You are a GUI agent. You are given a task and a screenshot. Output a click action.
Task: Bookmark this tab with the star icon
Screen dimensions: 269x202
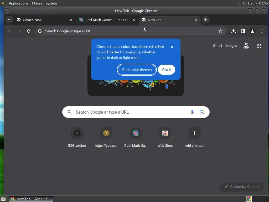click(220, 31)
